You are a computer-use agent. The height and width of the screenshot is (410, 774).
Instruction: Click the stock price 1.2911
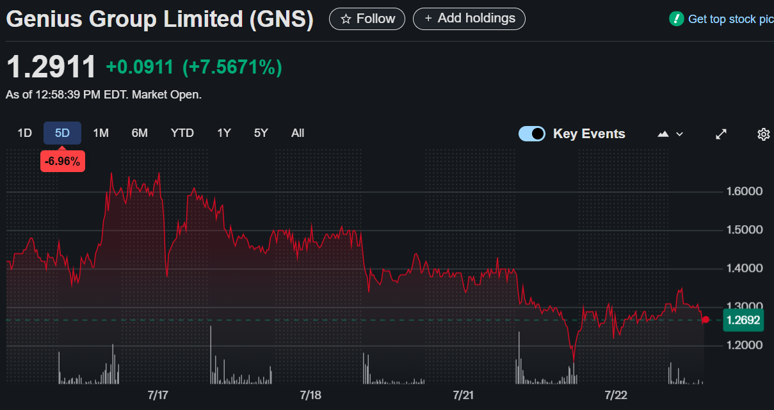click(51, 67)
